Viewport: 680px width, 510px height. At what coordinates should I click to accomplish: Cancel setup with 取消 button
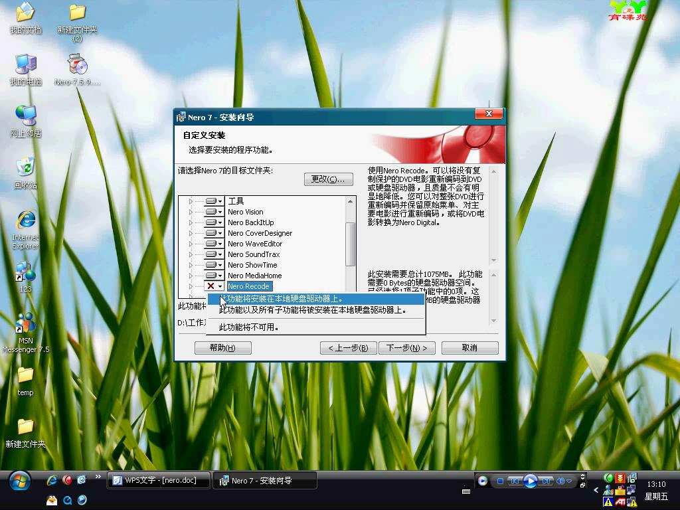point(469,348)
